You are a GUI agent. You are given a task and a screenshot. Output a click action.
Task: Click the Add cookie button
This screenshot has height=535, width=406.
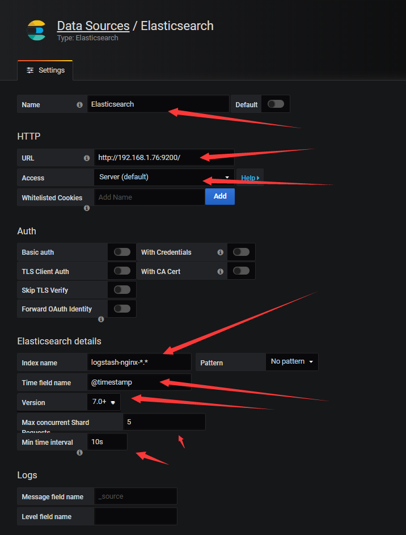pyautogui.click(x=220, y=196)
